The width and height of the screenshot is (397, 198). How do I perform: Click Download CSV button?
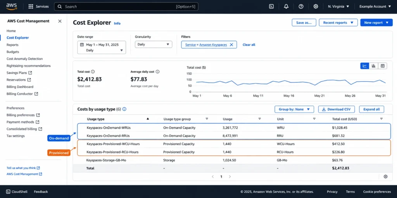point(337,109)
